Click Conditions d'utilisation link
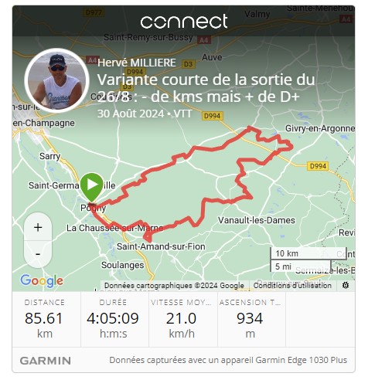The height and width of the screenshot is (380, 368). 292,286
